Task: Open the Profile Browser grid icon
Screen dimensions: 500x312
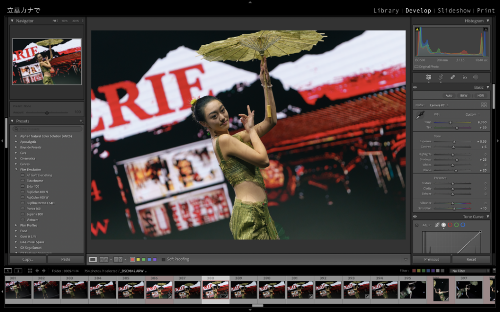Action: pos(484,105)
